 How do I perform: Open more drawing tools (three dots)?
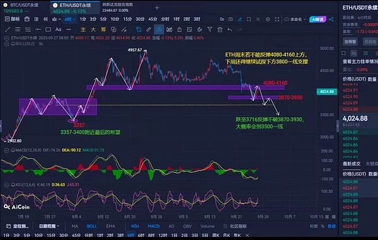point(69,30)
